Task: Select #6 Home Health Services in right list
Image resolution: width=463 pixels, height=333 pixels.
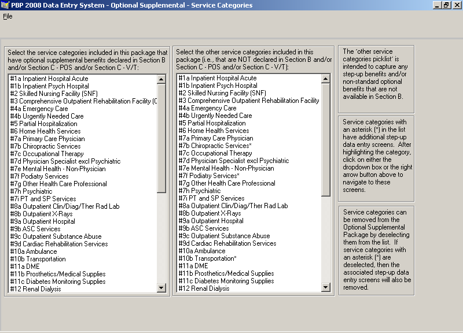Action: click(x=249, y=131)
